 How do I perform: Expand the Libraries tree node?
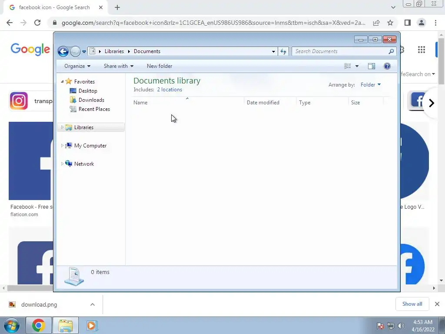click(x=62, y=127)
